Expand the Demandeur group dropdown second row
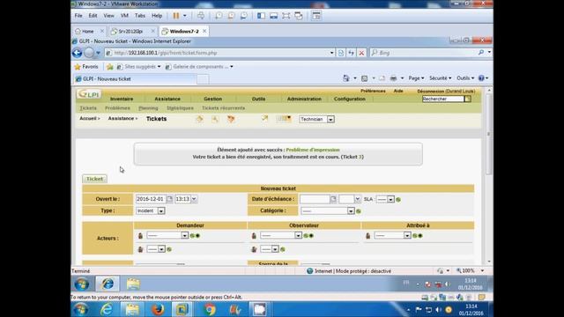Viewport: 564px width, 317px height. (161, 249)
